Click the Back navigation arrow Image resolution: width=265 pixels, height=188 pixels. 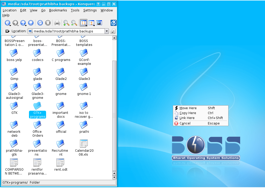coord(7,23)
